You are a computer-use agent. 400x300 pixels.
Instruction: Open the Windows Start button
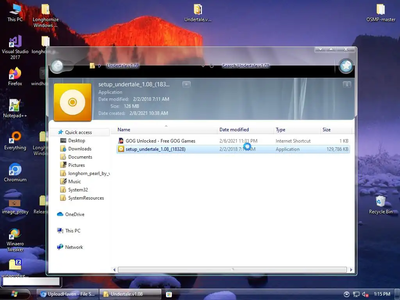[15, 294]
